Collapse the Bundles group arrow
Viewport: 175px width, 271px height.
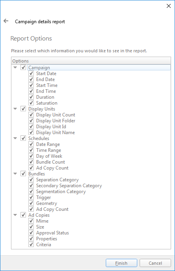tap(15, 174)
